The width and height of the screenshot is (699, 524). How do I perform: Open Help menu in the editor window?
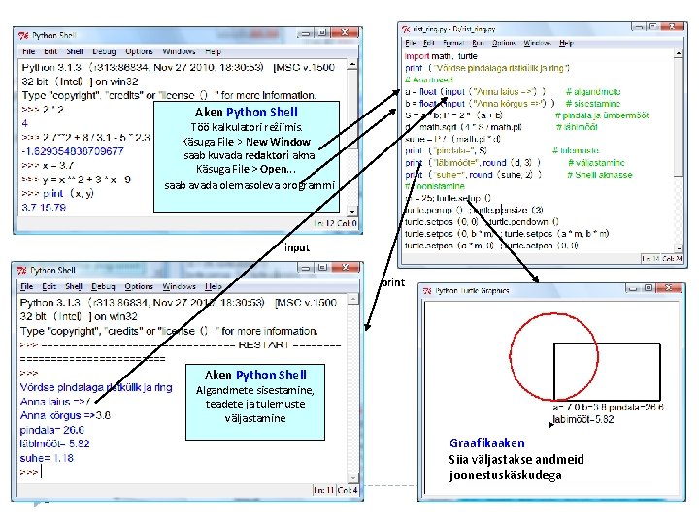click(x=566, y=43)
